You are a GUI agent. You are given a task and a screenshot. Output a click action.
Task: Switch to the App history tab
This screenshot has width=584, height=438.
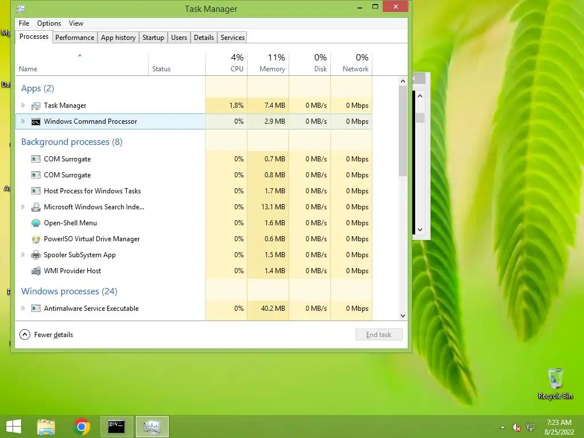click(118, 38)
